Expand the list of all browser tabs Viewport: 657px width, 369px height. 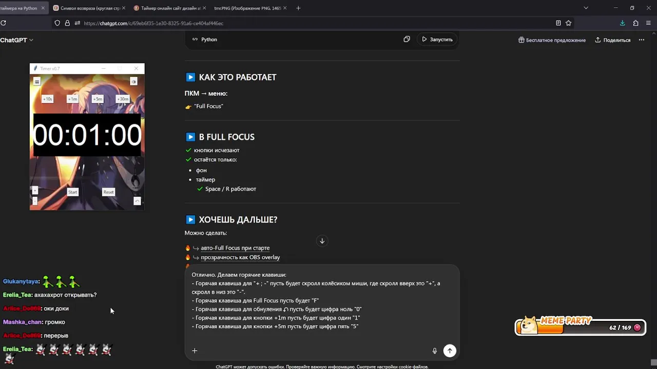tap(586, 8)
